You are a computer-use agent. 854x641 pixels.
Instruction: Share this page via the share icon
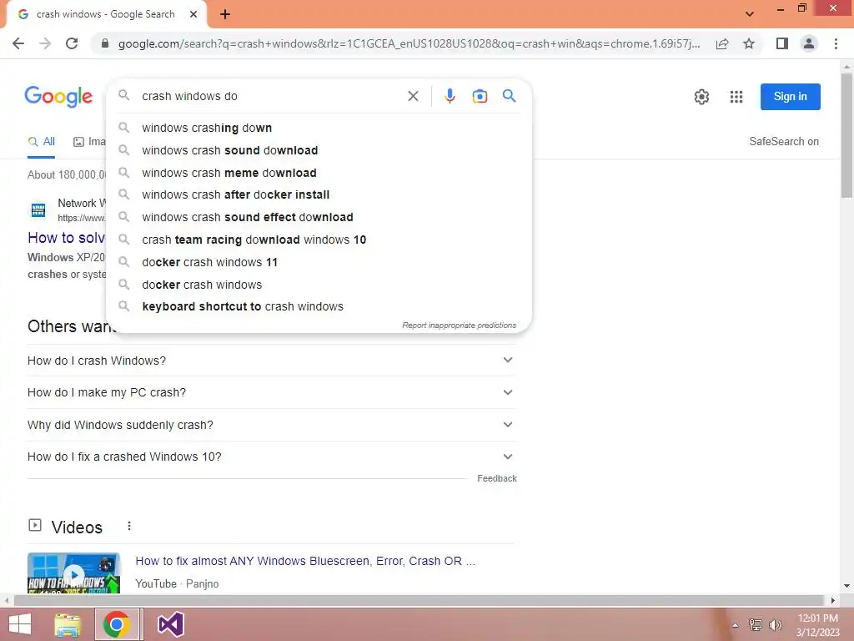[722, 43]
